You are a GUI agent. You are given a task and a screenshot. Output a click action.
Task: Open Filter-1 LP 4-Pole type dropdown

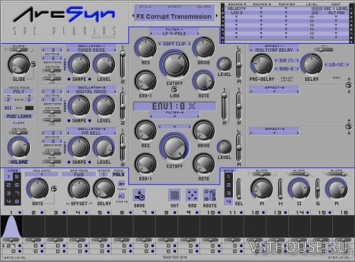click(175, 33)
